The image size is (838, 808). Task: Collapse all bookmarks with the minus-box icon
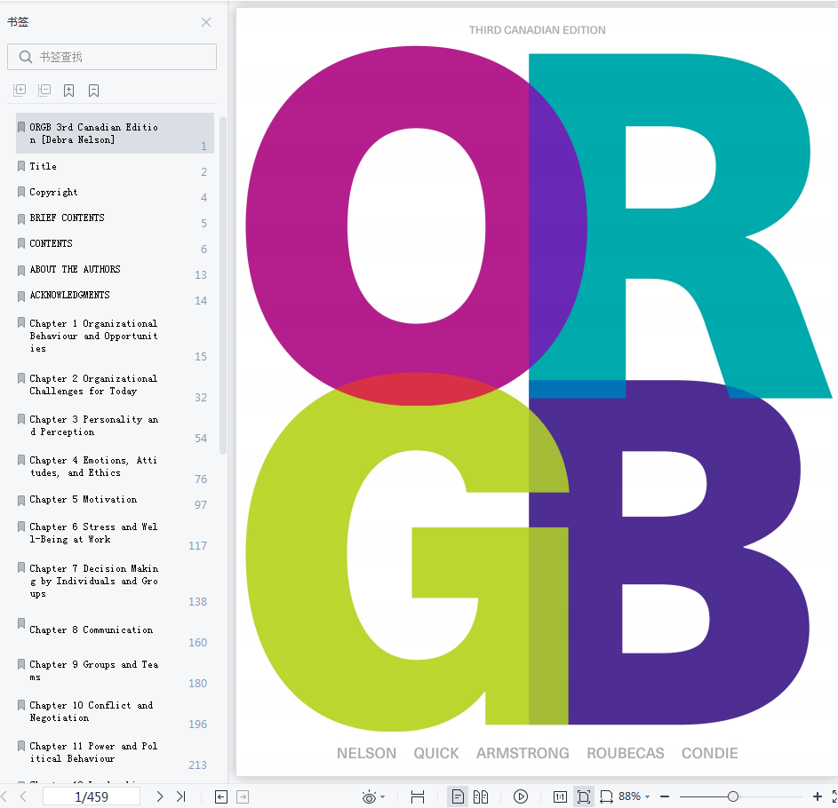tap(44, 91)
